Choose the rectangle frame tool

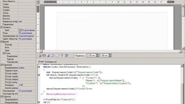pos(44,55)
